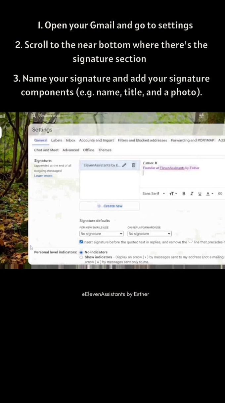Toggle italic formatting in signature editor

(x=192, y=194)
